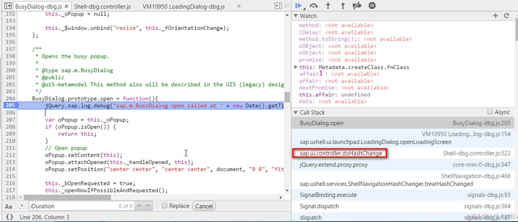Select the 'promise' watch expression
518x222 pixels.
tap(338, 60)
